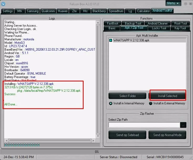
Task: Switch to the Huawei tab
Action: point(63,11)
